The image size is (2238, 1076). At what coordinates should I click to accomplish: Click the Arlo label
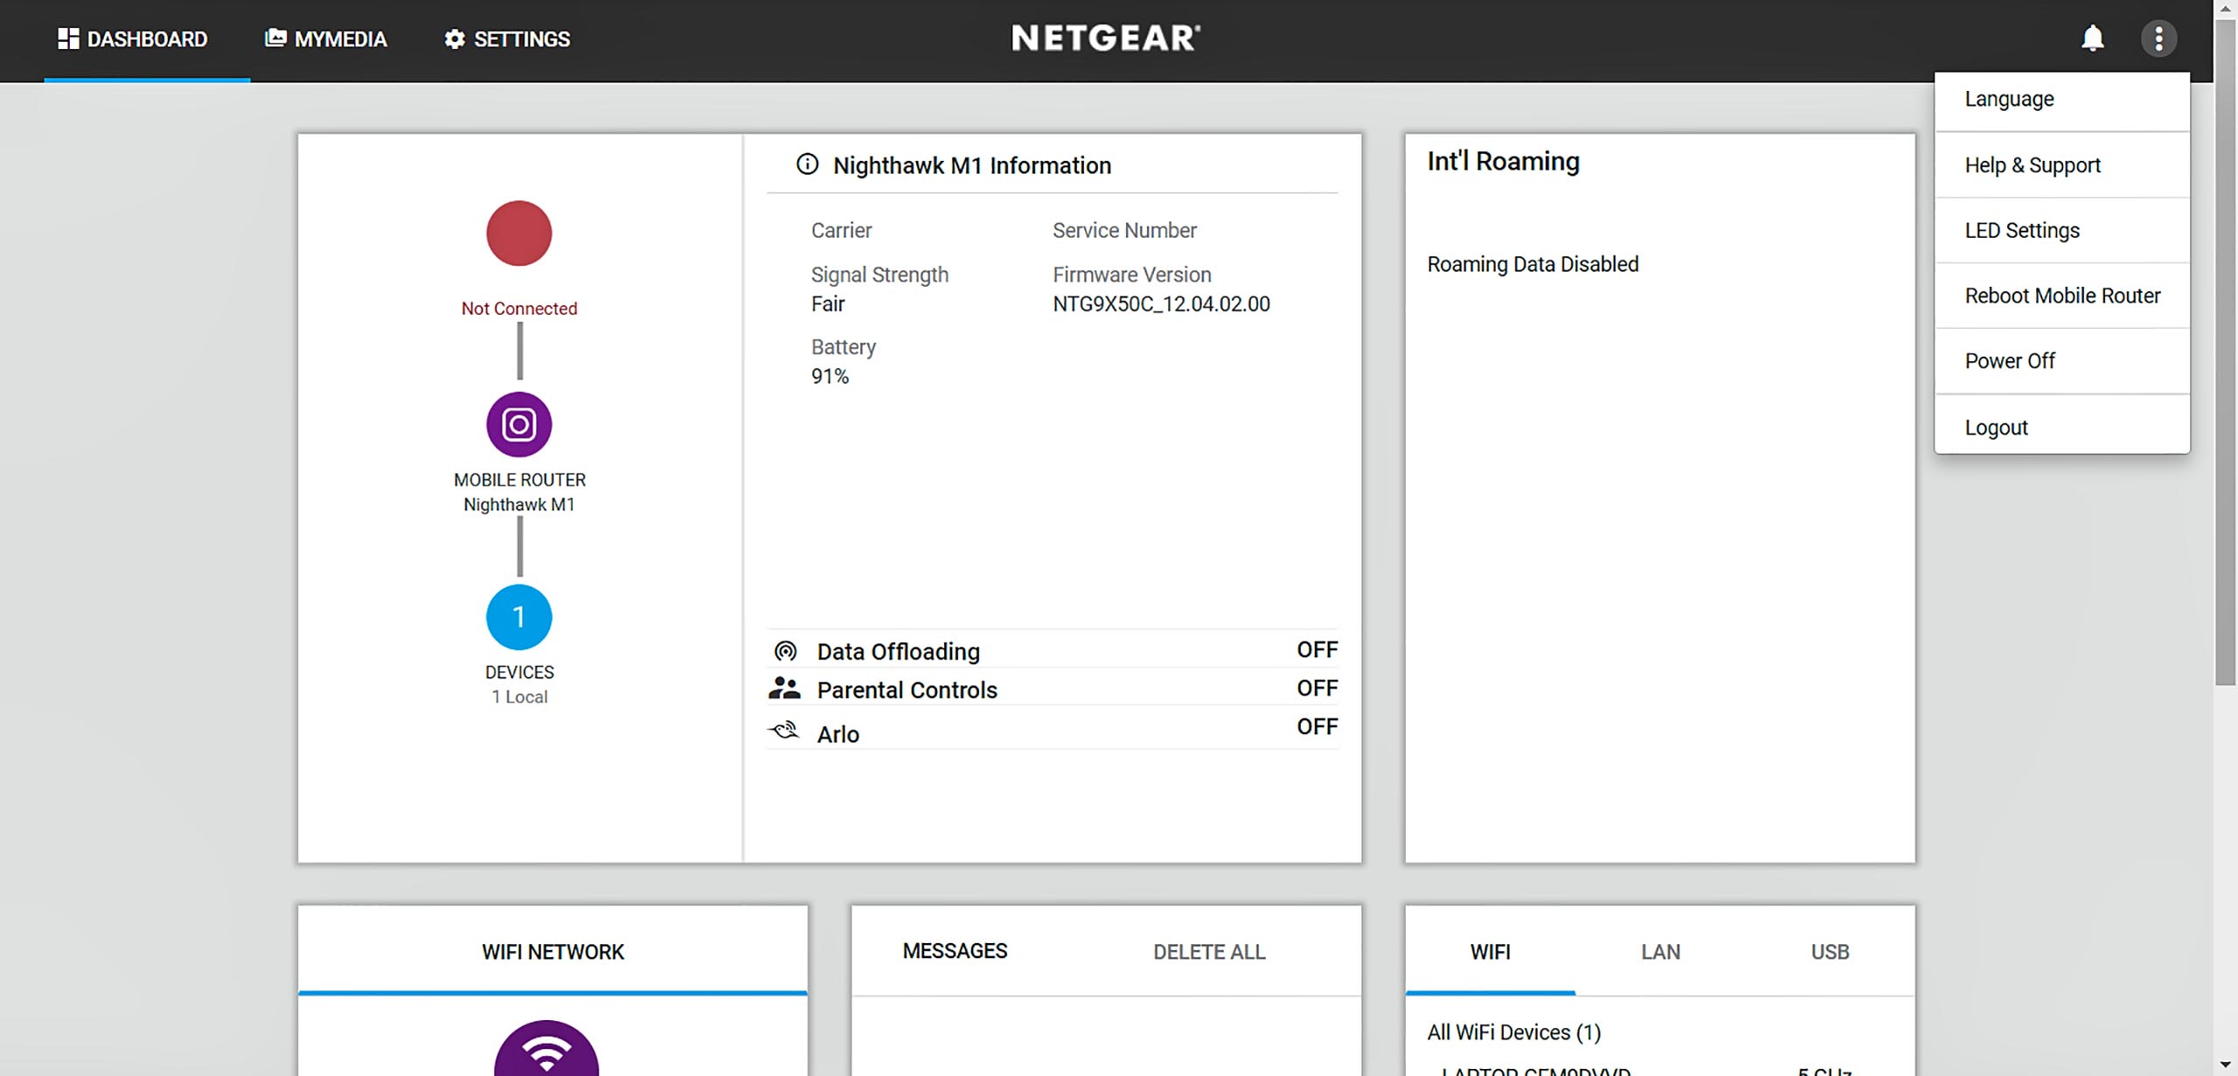pyautogui.click(x=838, y=734)
